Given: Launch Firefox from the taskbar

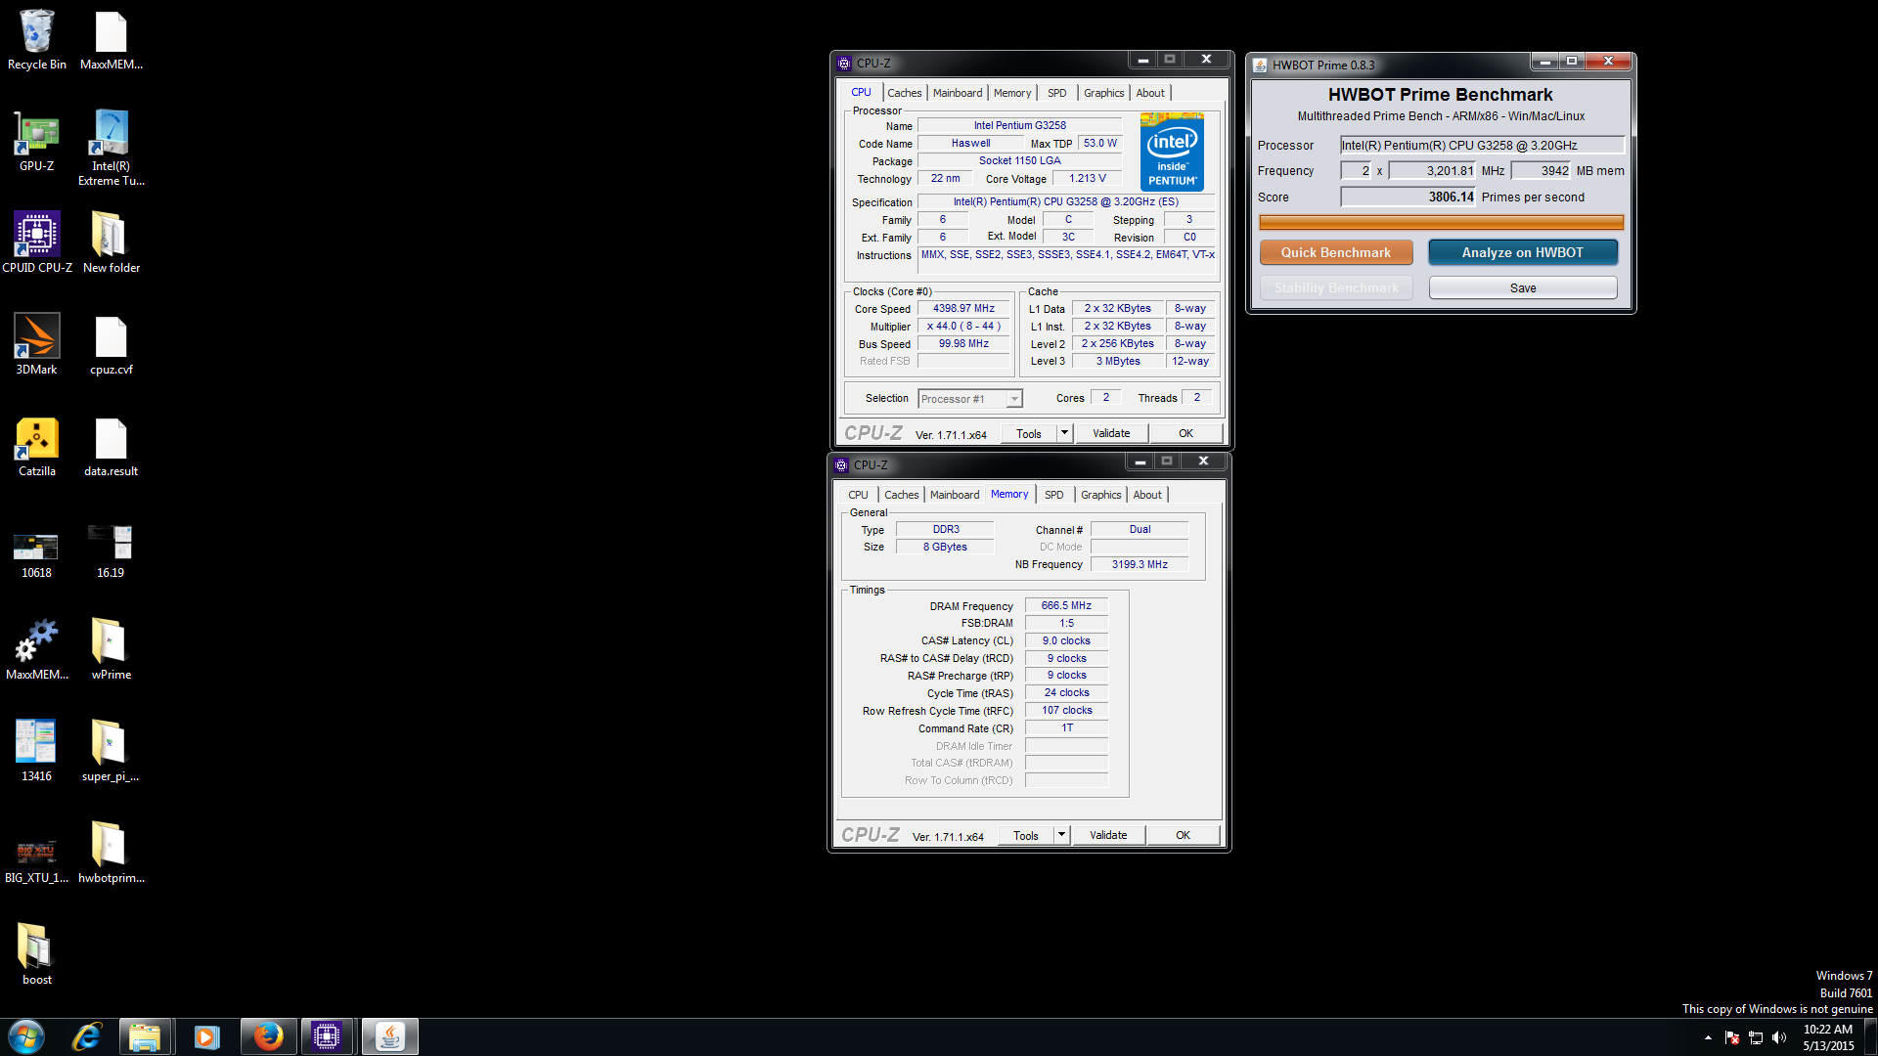Looking at the screenshot, I should point(267,1036).
